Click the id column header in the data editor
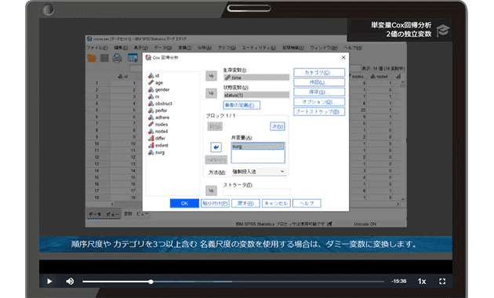 123,76
